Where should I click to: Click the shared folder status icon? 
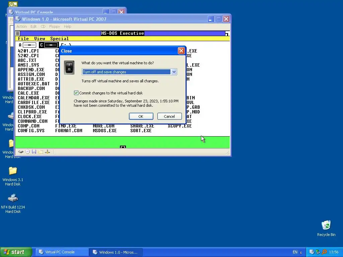pos(41,152)
